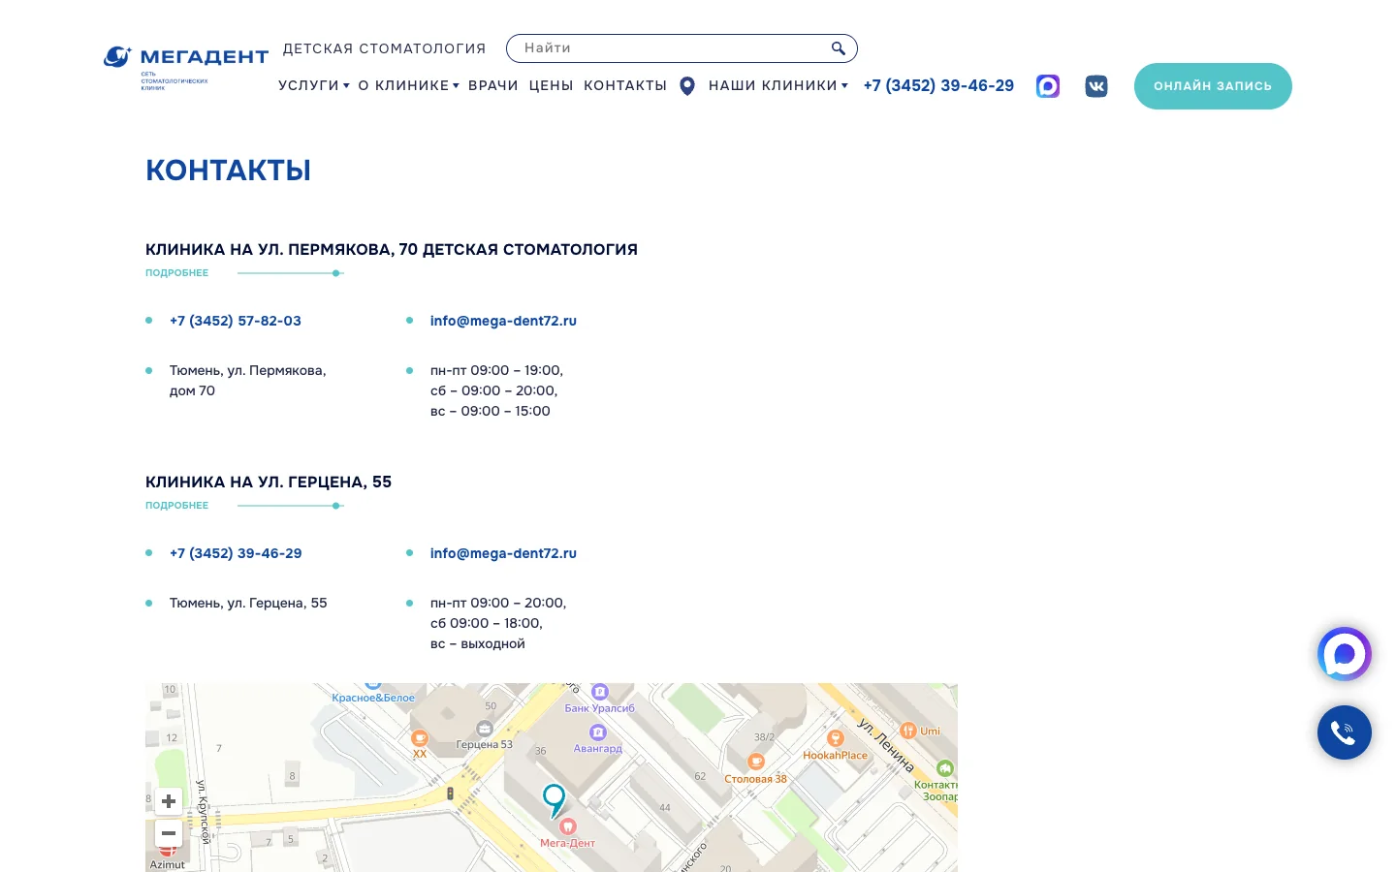Click Подробнее under Пермякова clinic

click(177, 273)
